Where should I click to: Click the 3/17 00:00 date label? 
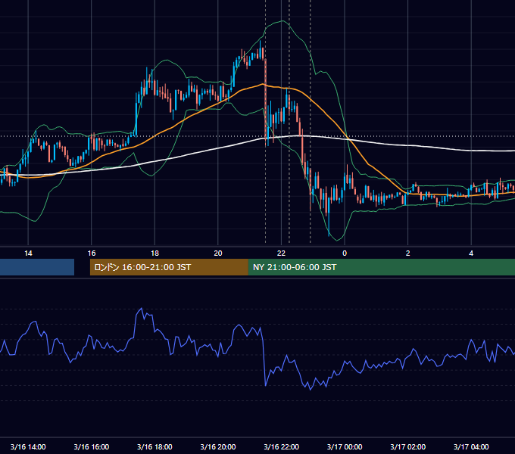point(345,446)
